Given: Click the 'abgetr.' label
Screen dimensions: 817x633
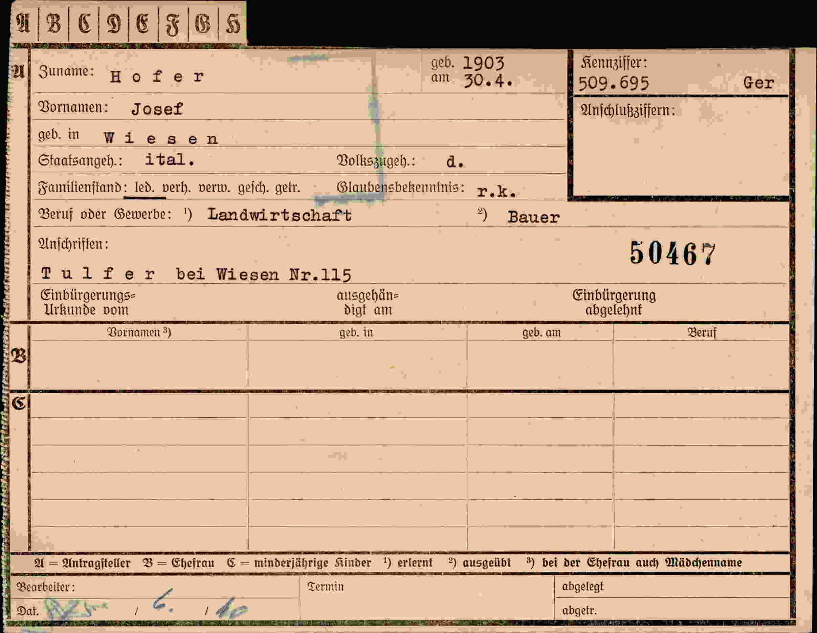Looking at the screenshot, I should (x=579, y=611).
